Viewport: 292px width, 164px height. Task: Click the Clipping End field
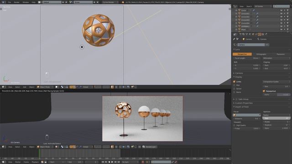[x=276, y=68]
